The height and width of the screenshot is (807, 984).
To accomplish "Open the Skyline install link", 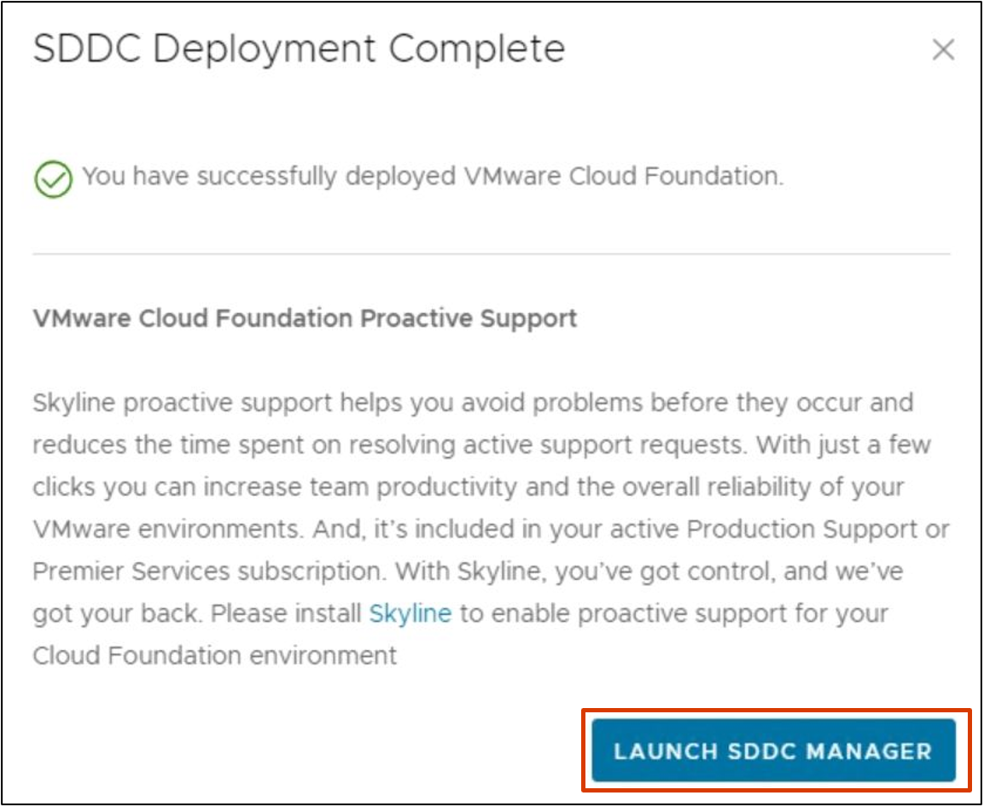I will pos(410,613).
